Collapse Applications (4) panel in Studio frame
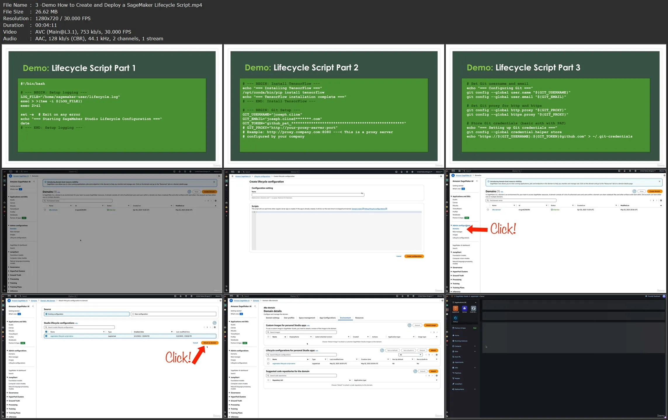The width and height of the screenshot is (668, 420). tap(476, 302)
